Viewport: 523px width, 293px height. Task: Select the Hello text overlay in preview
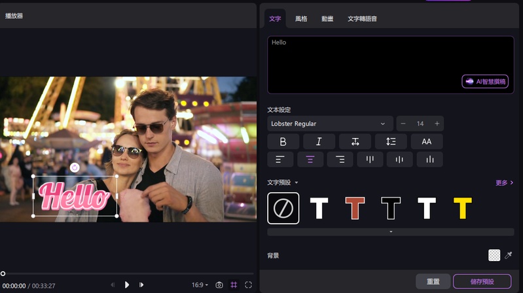75,196
